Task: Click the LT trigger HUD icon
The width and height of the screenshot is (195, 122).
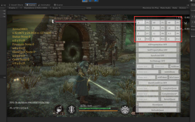Action: (133, 113)
